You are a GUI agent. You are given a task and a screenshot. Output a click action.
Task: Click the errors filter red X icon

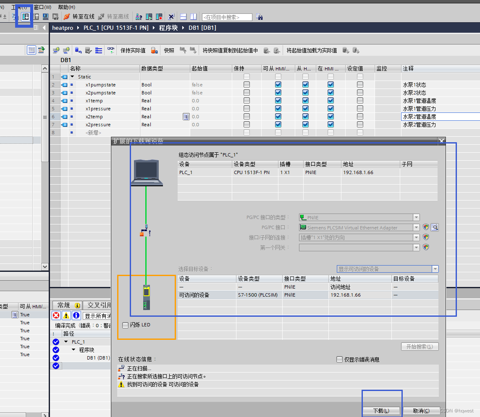click(x=56, y=315)
